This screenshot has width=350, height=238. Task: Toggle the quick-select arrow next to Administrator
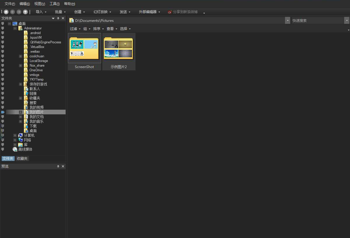[x=3, y=28]
